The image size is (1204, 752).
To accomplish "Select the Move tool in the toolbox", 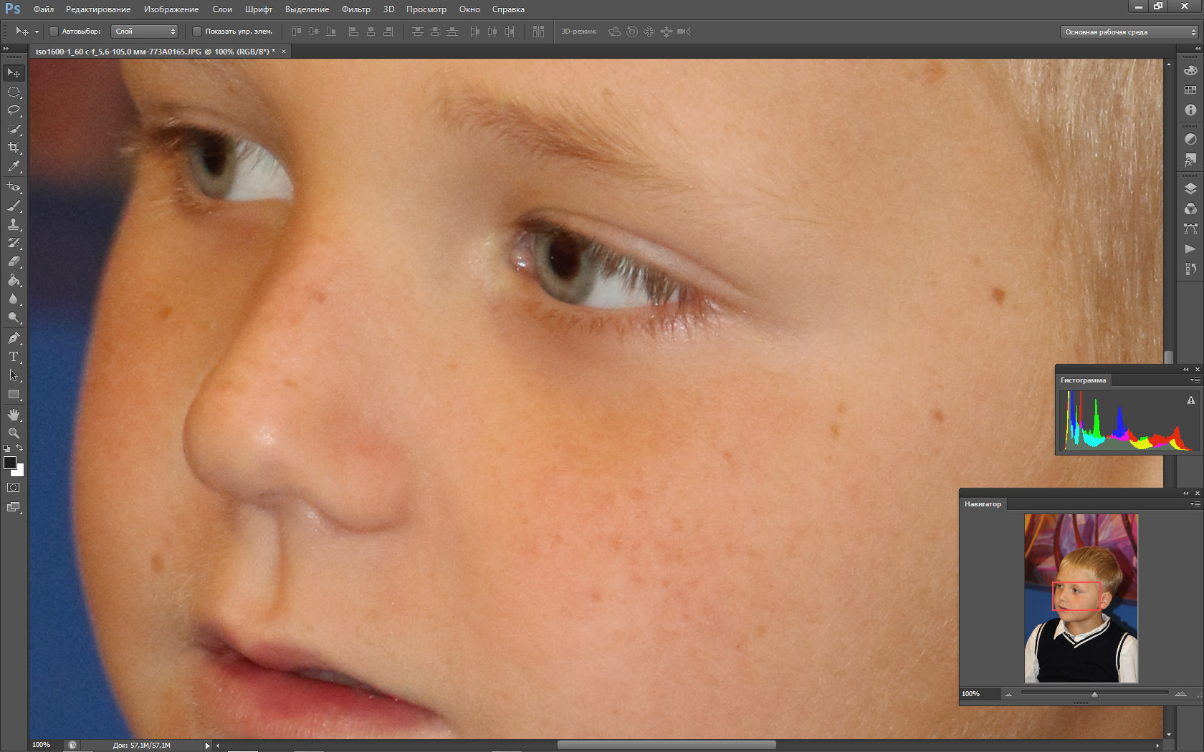I will (14, 73).
